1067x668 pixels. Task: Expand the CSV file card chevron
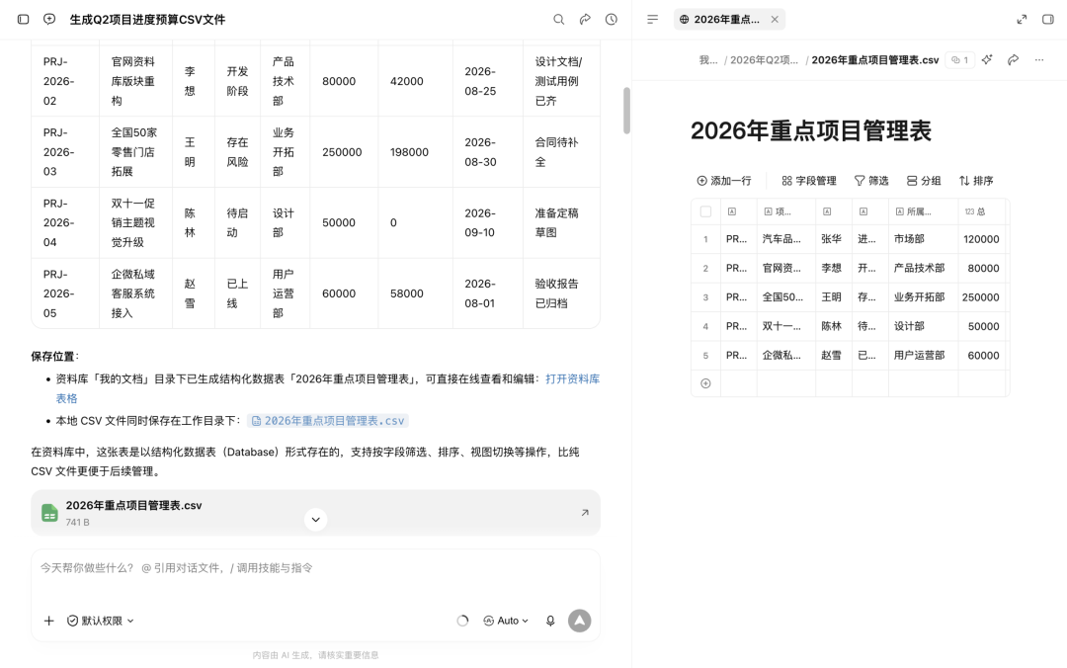tap(316, 520)
